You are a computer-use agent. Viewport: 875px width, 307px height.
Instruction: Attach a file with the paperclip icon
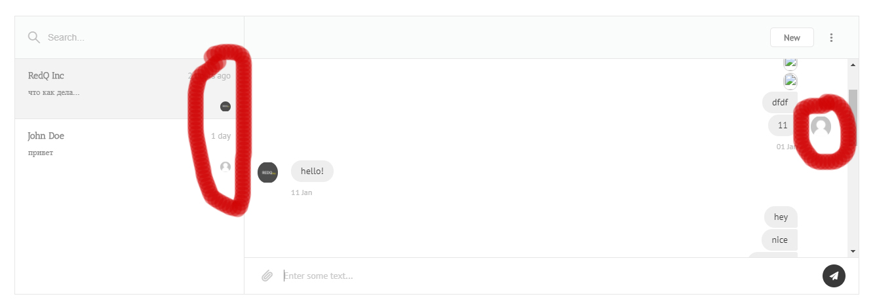point(267,276)
